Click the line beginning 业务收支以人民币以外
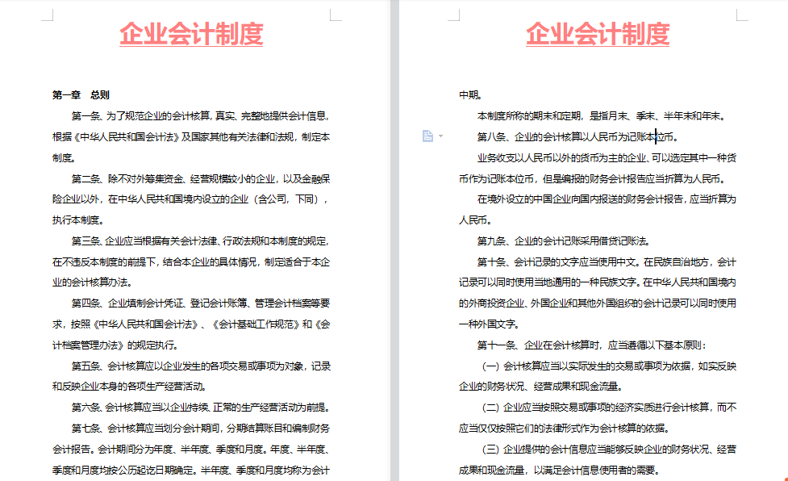The width and height of the screenshot is (788, 481). [607, 158]
